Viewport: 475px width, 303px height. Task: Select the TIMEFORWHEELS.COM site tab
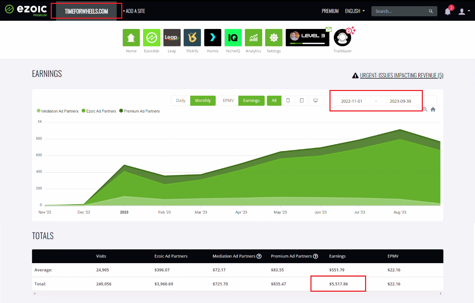[x=86, y=11]
